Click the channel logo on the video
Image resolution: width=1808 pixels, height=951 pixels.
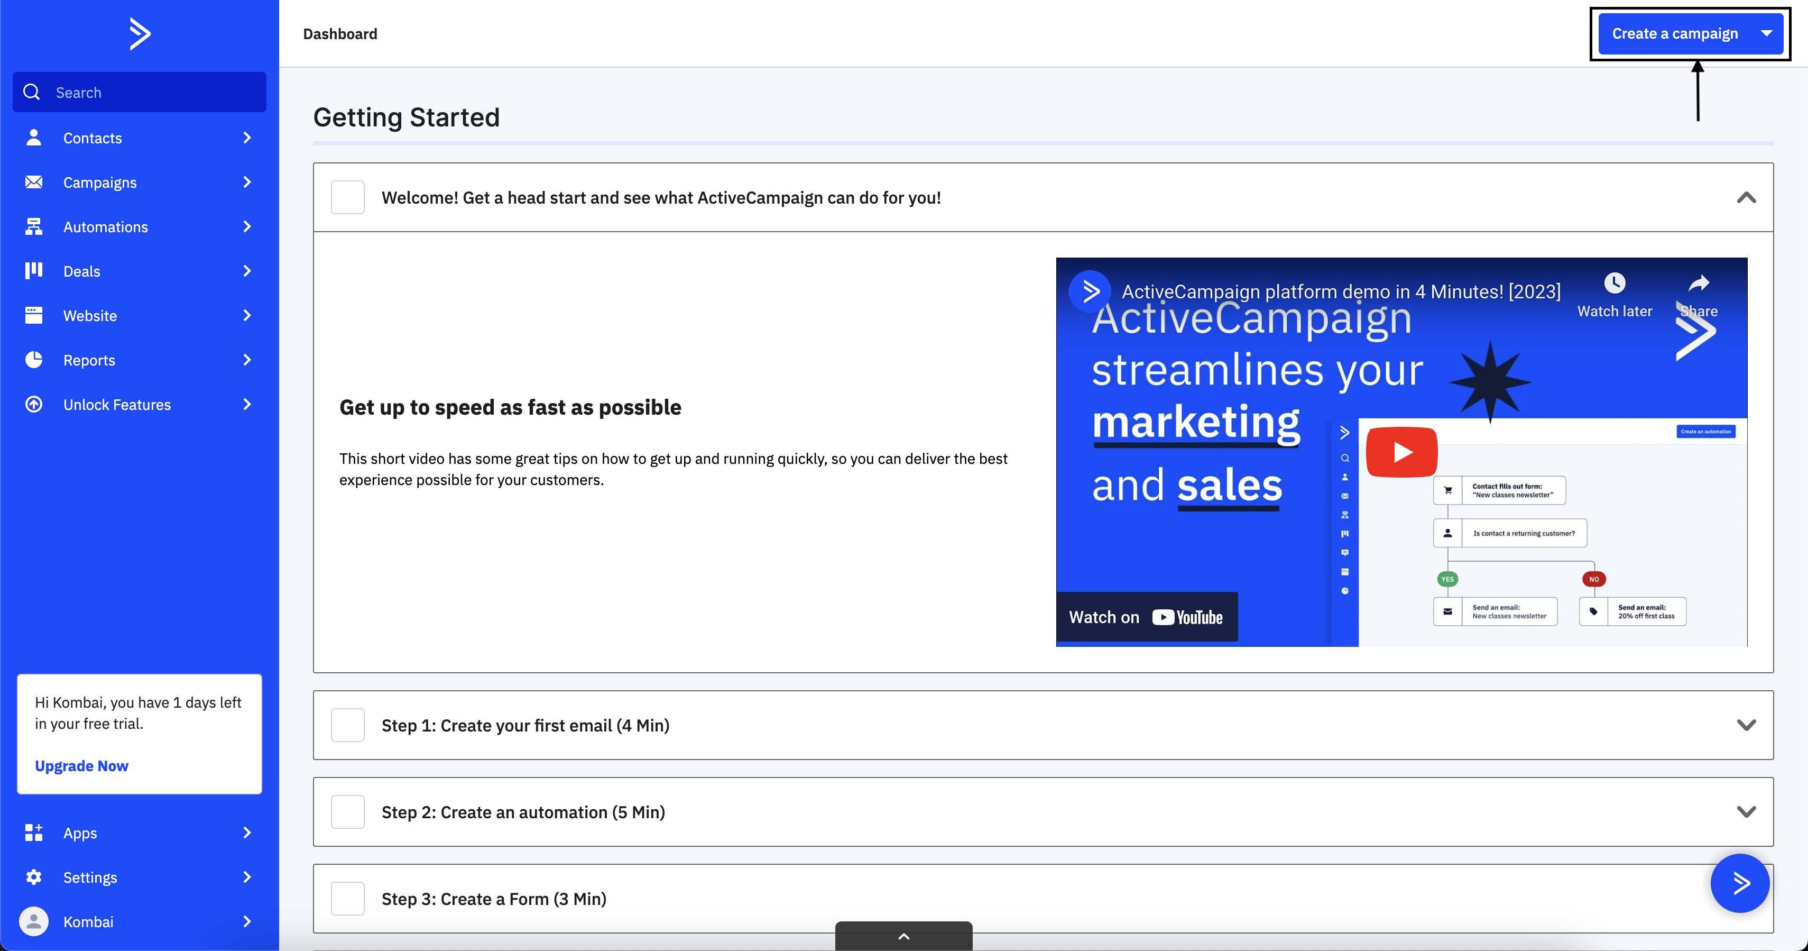click(x=1089, y=291)
